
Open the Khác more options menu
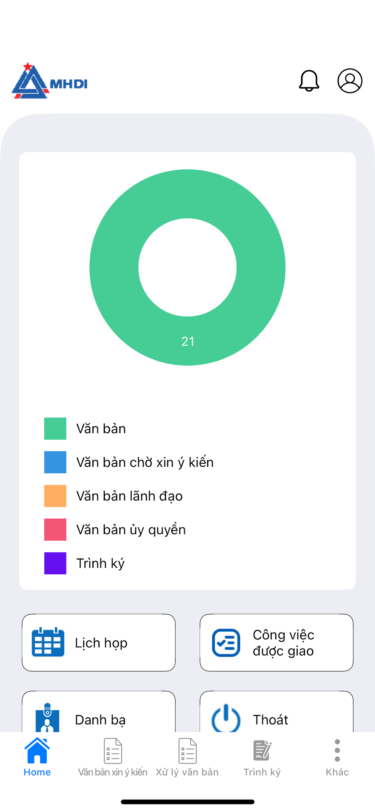coord(337,757)
